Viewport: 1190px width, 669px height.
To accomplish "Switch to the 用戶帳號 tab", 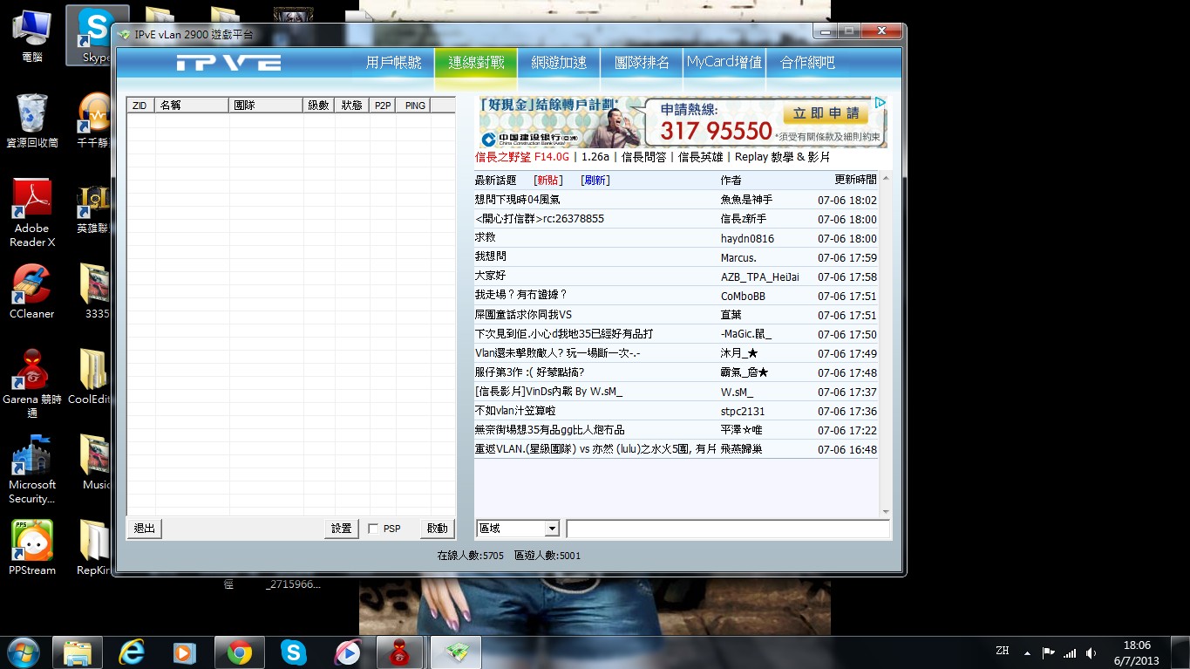I will pyautogui.click(x=393, y=63).
